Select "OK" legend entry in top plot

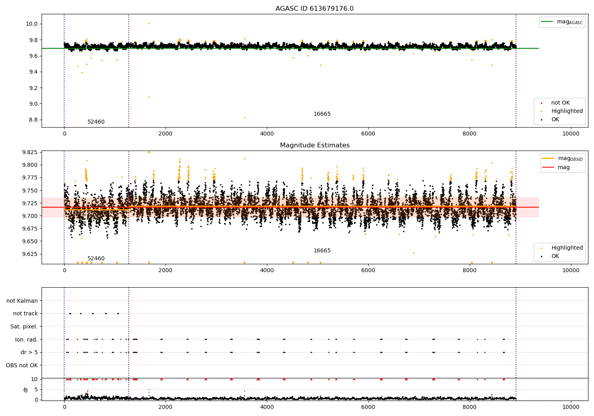pos(555,120)
